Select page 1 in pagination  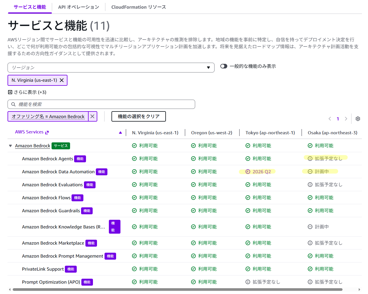coord(338,119)
